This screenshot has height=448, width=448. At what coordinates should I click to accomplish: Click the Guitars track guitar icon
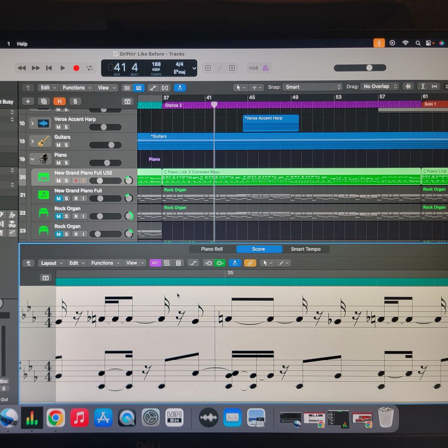click(43, 141)
